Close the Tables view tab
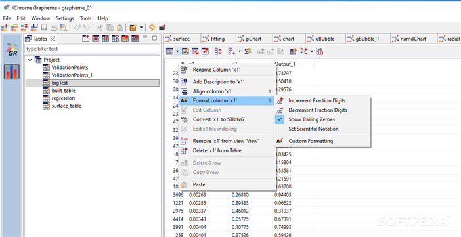This screenshot has width=461, height=237. click(x=53, y=39)
